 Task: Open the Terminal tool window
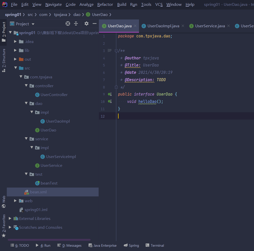155,245
